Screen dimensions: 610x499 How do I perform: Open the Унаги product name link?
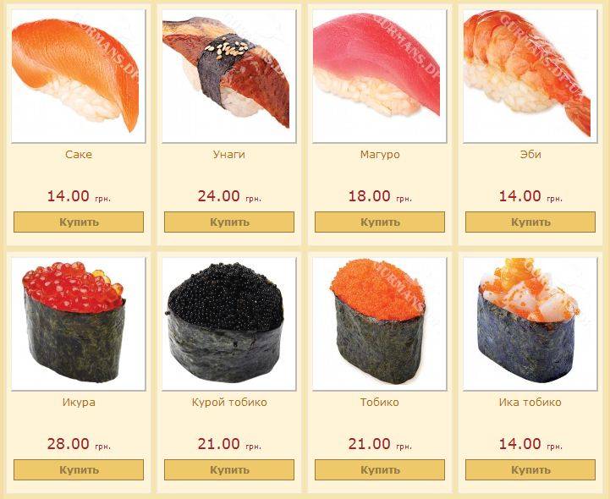[x=229, y=155]
